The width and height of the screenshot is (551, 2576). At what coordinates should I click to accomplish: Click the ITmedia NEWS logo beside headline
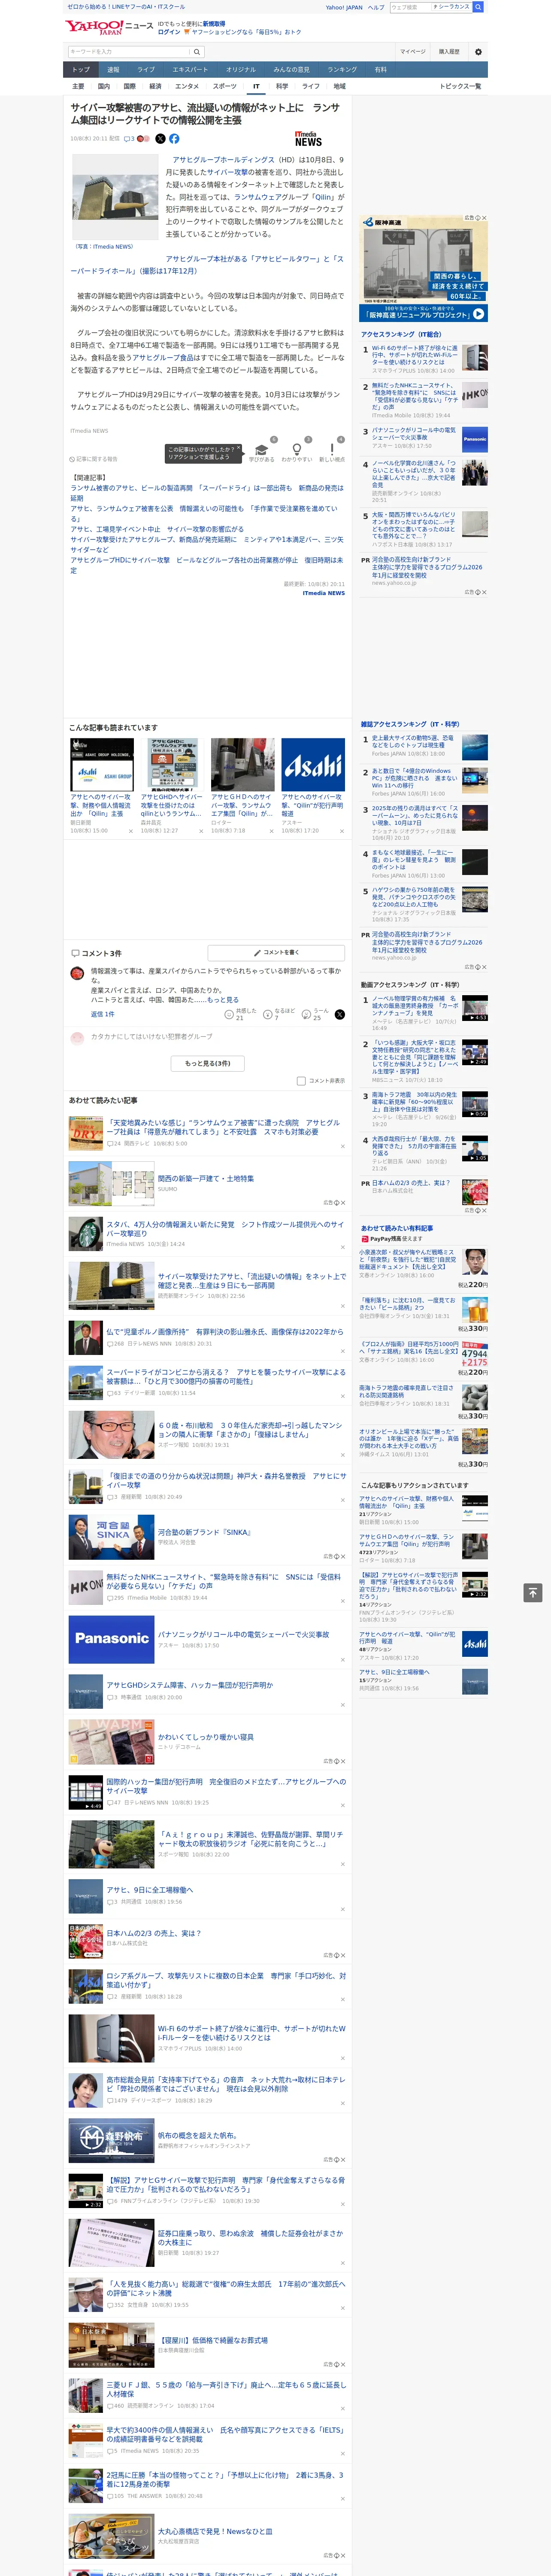[308, 139]
